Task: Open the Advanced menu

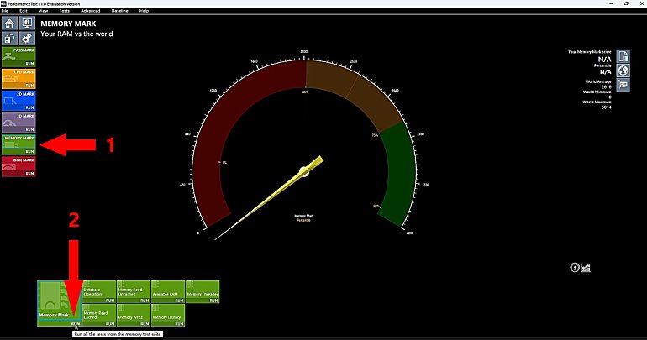Action: click(91, 11)
